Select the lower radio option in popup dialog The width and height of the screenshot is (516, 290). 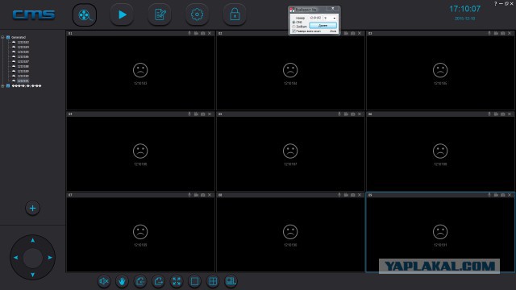pos(293,27)
